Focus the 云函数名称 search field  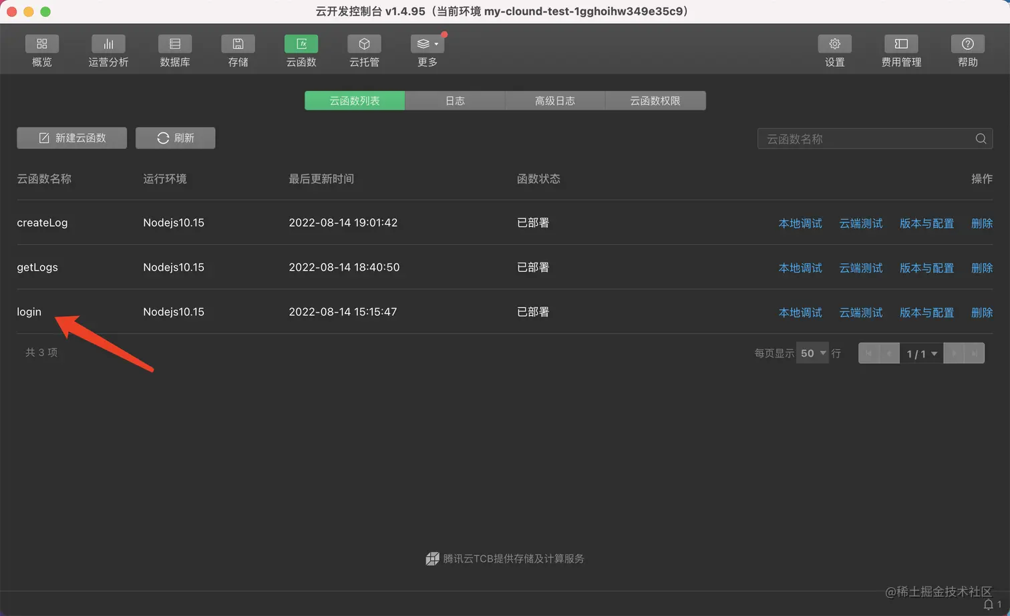pyautogui.click(x=874, y=138)
